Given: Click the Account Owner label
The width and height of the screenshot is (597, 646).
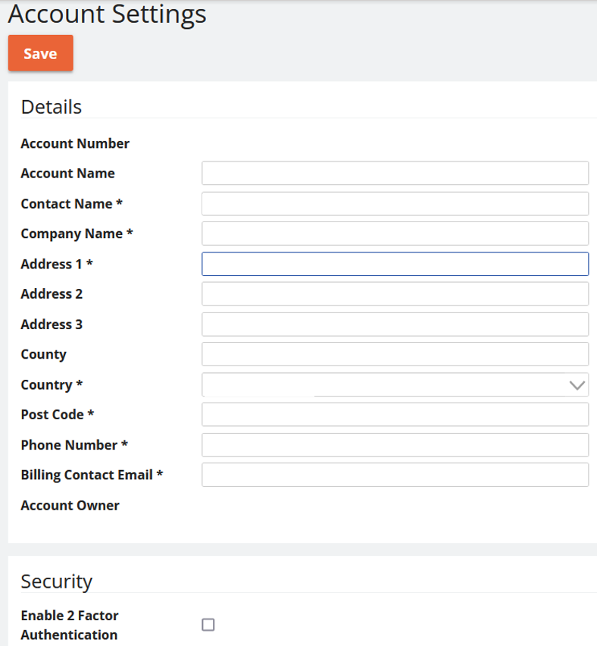Looking at the screenshot, I should point(70,505).
